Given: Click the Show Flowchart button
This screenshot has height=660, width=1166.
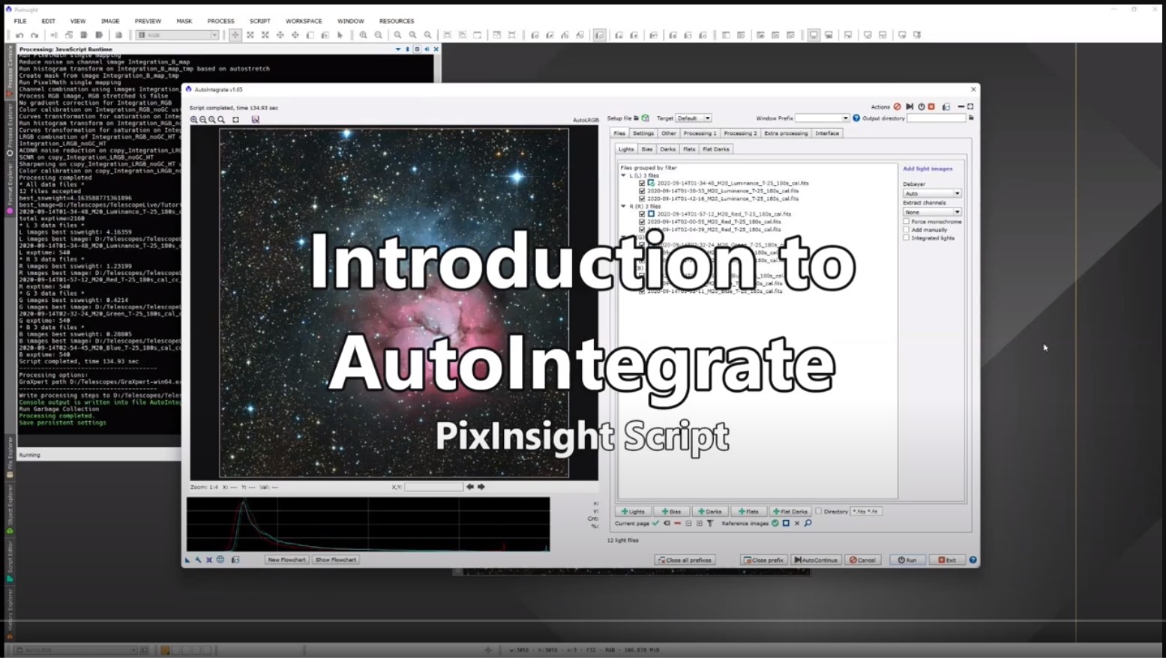Looking at the screenshot, I should (335, 560).
